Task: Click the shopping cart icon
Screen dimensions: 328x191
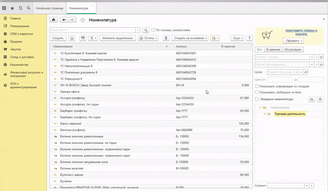Action: 267,35
